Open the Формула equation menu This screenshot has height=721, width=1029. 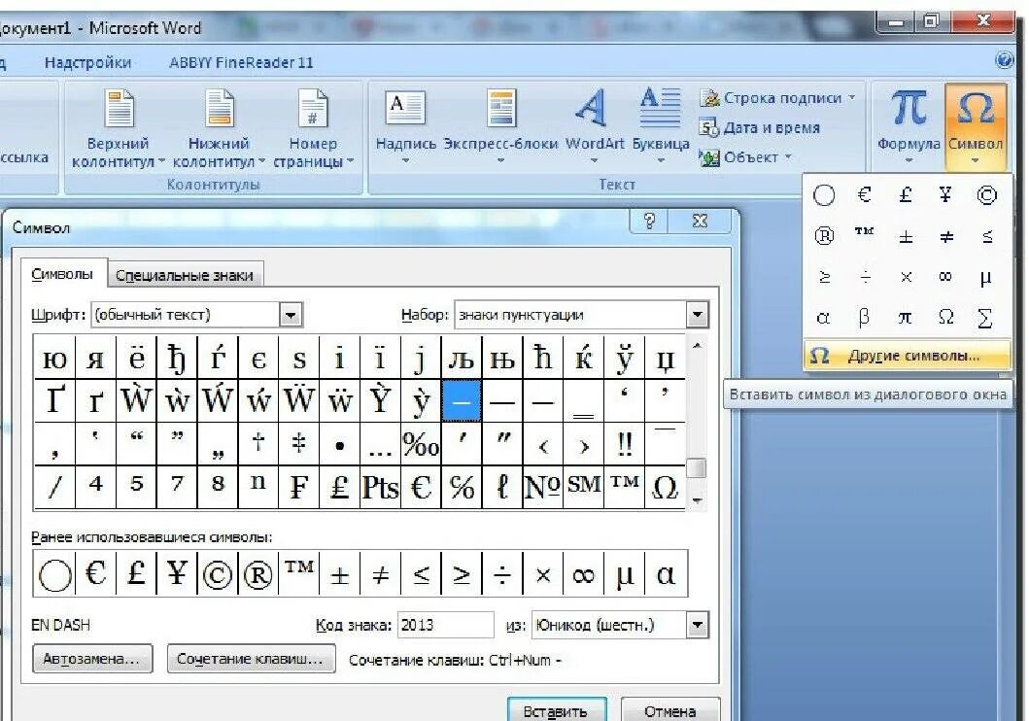tap(909, 127)
